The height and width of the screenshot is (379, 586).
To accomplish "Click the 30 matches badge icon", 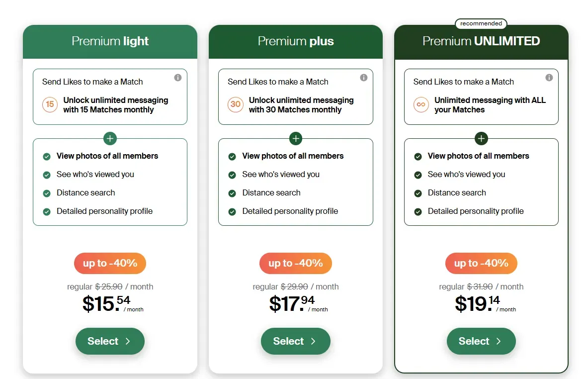I will click(x=236, y=104).
